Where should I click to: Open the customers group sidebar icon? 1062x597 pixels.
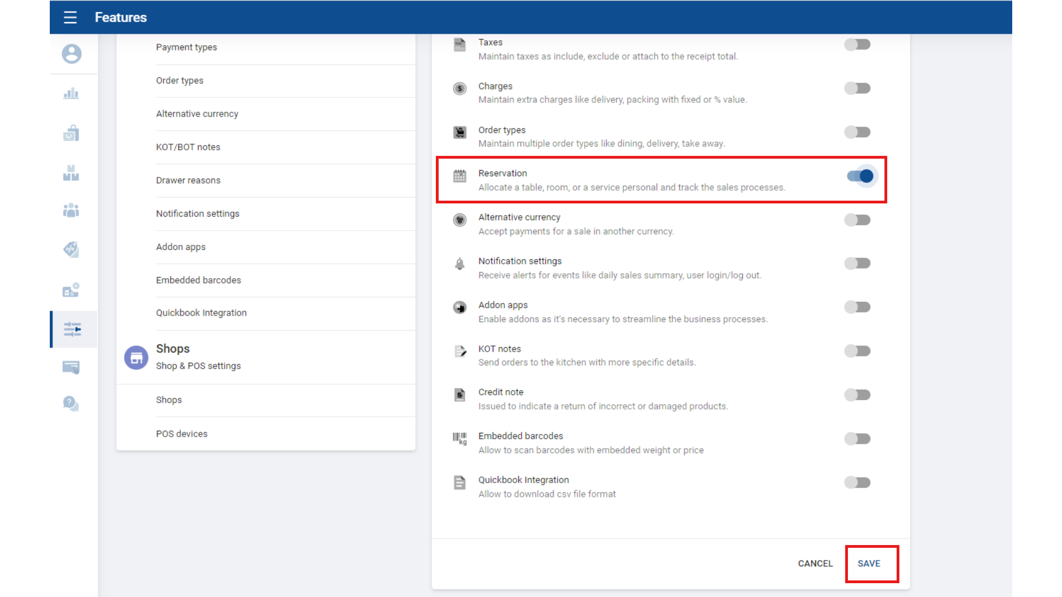tap(71, 211)
